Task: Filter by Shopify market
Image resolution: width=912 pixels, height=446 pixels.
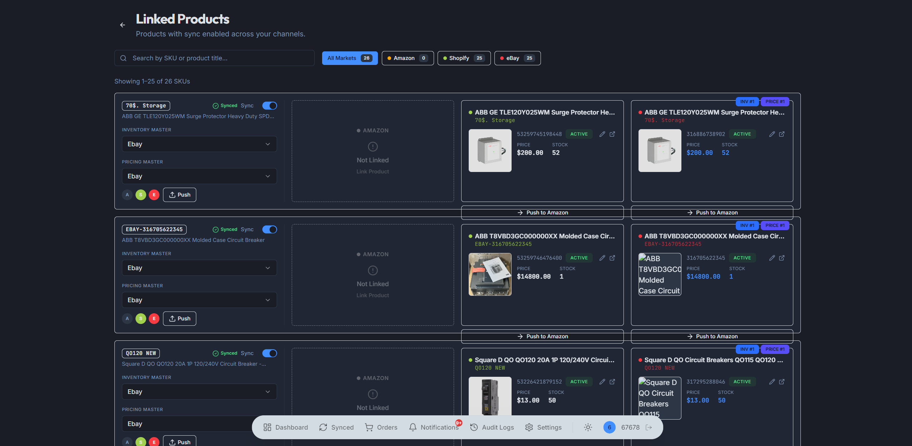Action: pos(464,58)
